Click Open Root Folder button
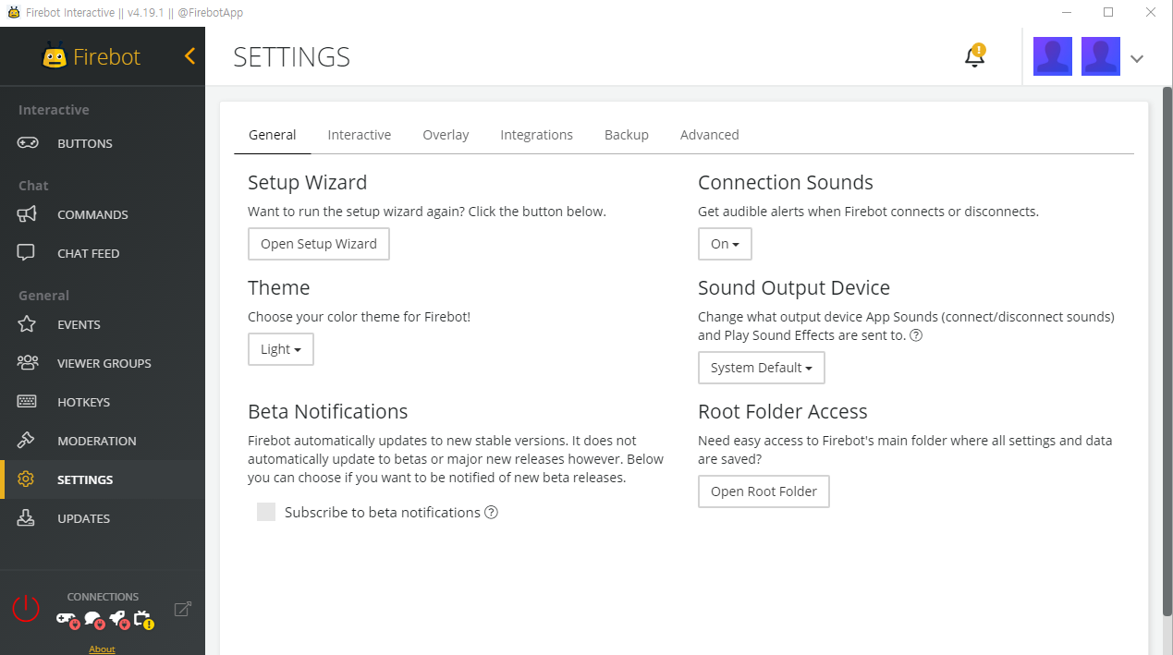 (x=764, y=491)
